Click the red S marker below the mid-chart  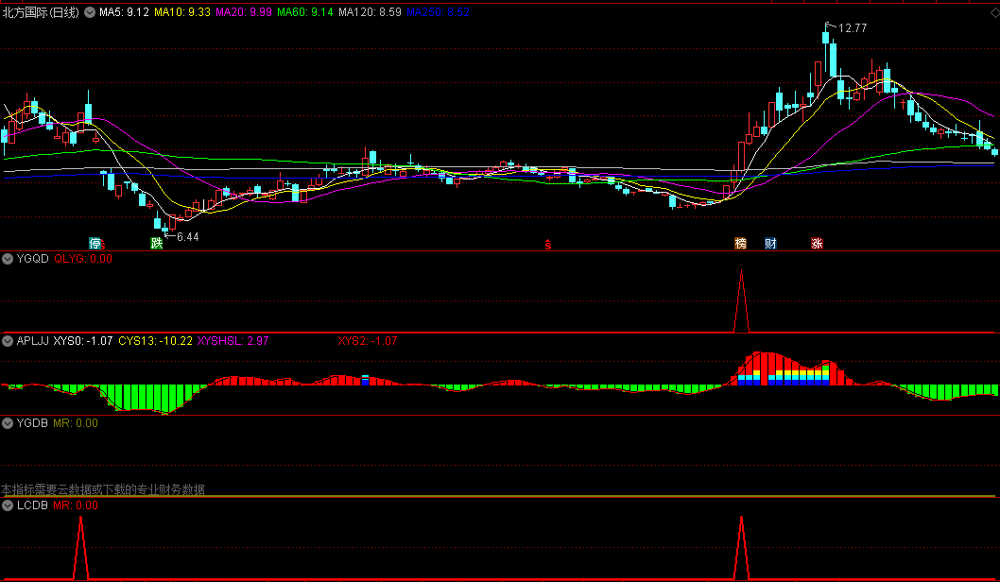(x=548, y=244)
